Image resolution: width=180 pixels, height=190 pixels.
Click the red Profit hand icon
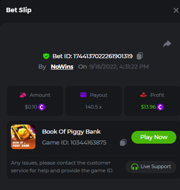coord(144,95)
